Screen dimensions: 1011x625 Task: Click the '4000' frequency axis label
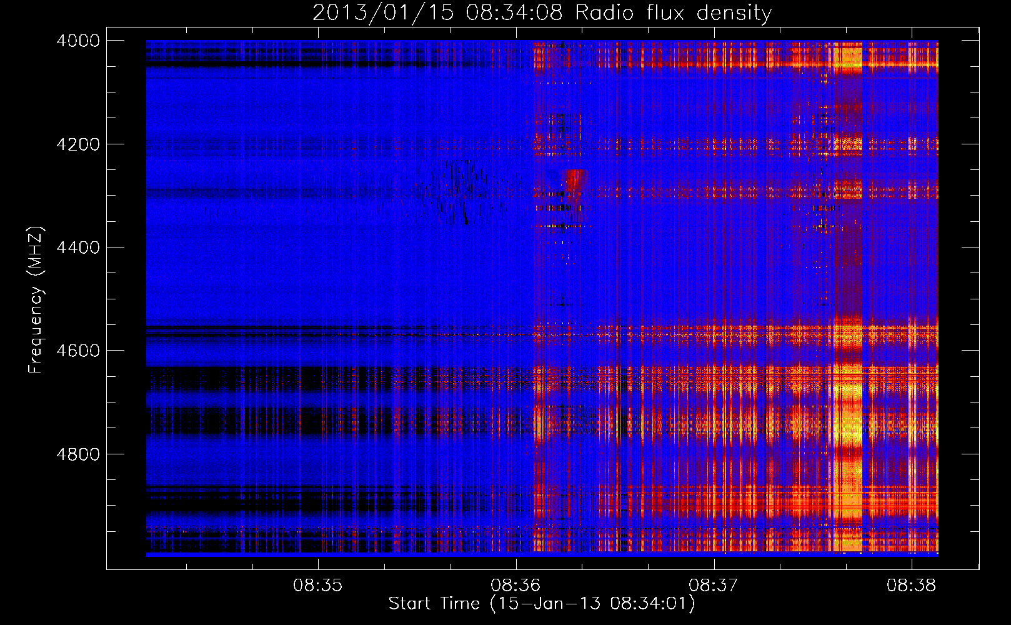click(78, 41)
